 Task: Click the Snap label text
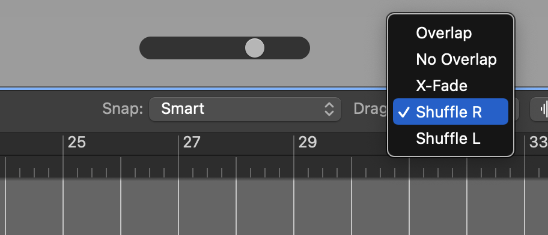(x=123, y=109)
